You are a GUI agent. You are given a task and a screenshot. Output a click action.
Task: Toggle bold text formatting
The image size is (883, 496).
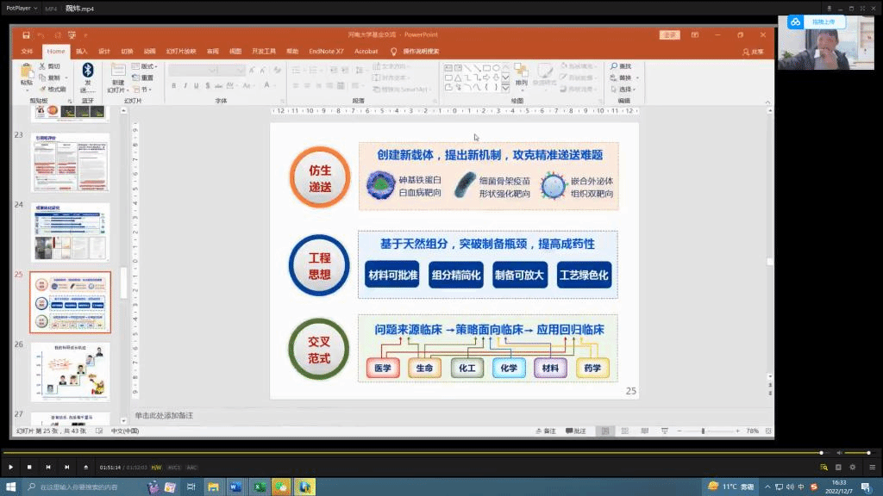(x=174, y=86)
